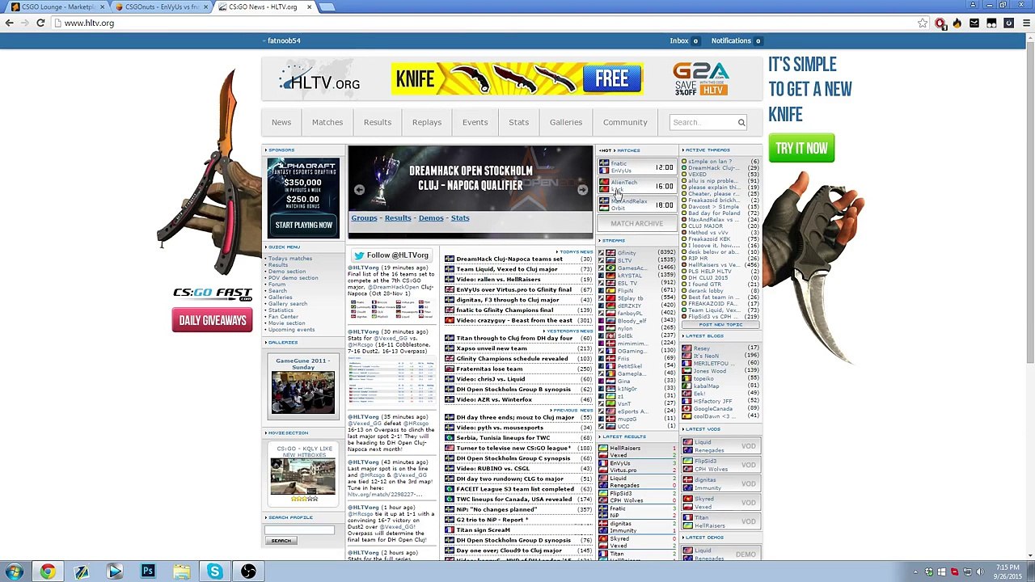
Task: Open the News menu
Action: click(x=281, y=123)
